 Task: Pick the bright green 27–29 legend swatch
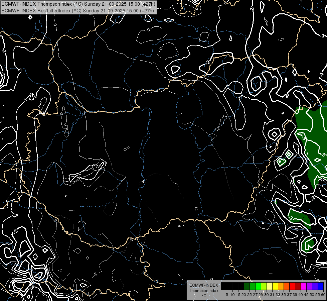(x=258, y=286)
